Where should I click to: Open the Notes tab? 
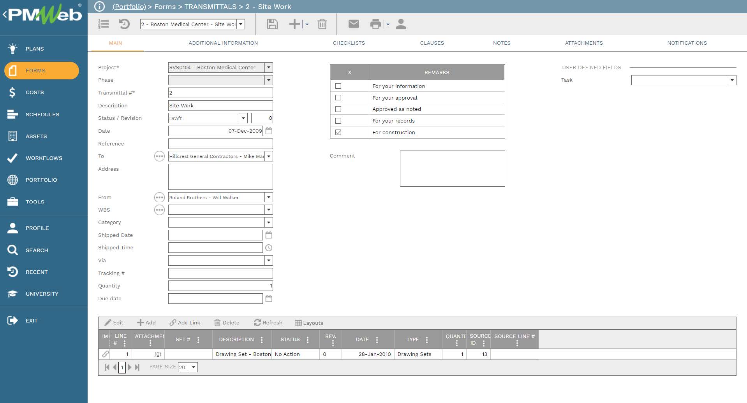click(502, 43)
